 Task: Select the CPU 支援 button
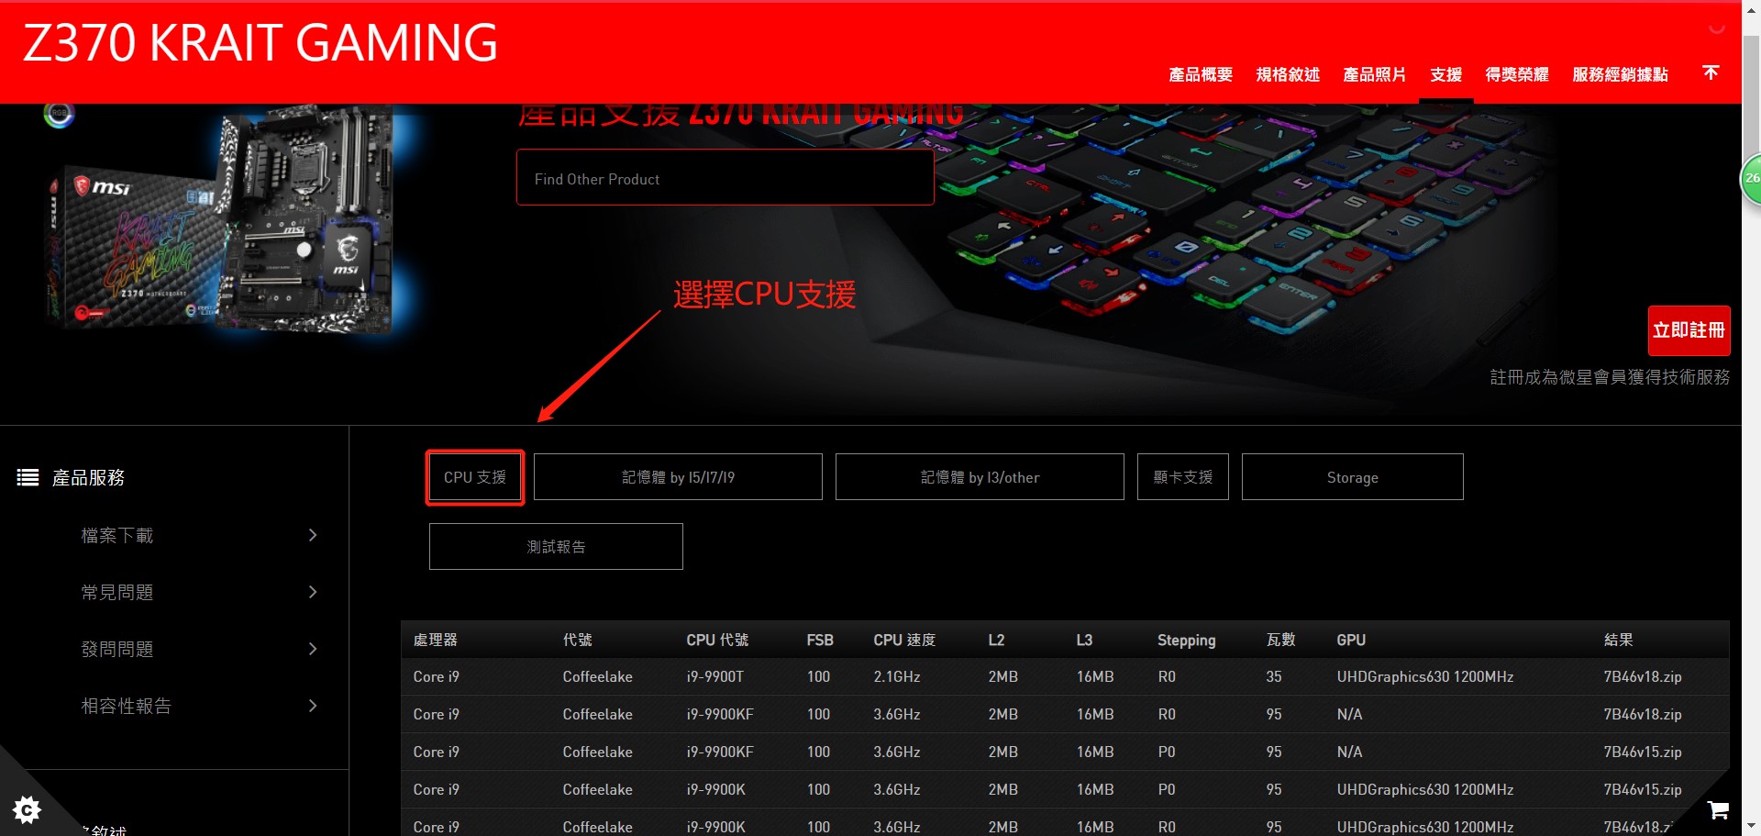coord(475,477)
